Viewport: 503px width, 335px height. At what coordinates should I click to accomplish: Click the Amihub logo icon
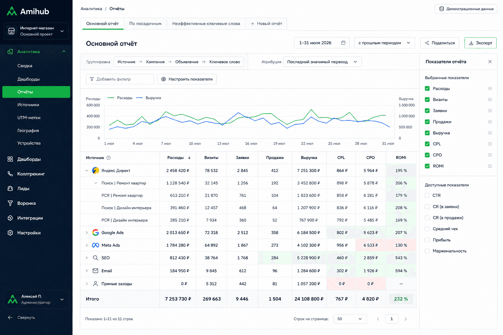(x=12, y=11)
